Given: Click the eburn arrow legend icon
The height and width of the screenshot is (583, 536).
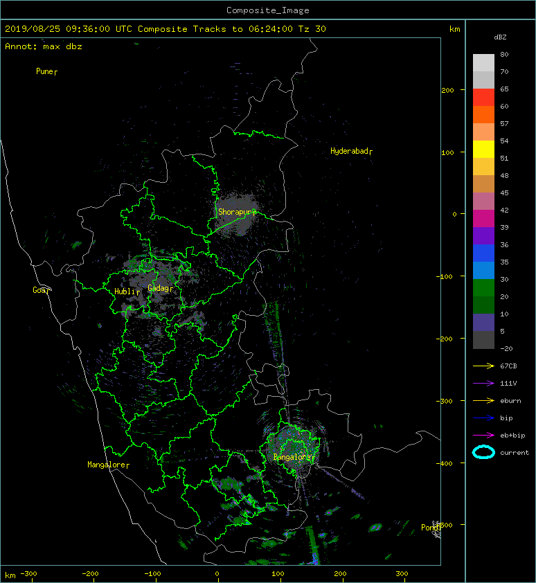Looking at the screenshot, I should pos(483,400).
